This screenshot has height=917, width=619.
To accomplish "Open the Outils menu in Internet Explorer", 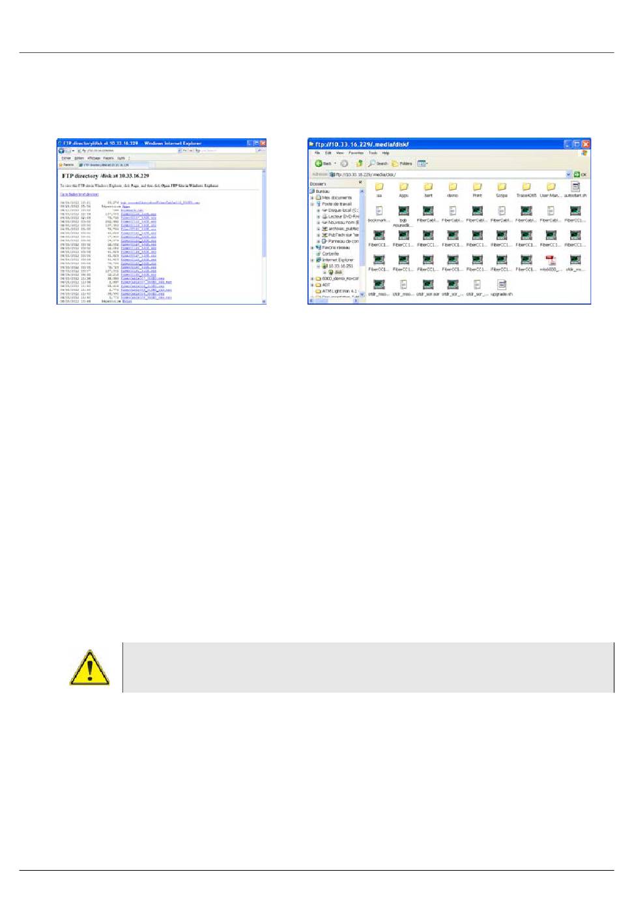I will tap(121, 158).
